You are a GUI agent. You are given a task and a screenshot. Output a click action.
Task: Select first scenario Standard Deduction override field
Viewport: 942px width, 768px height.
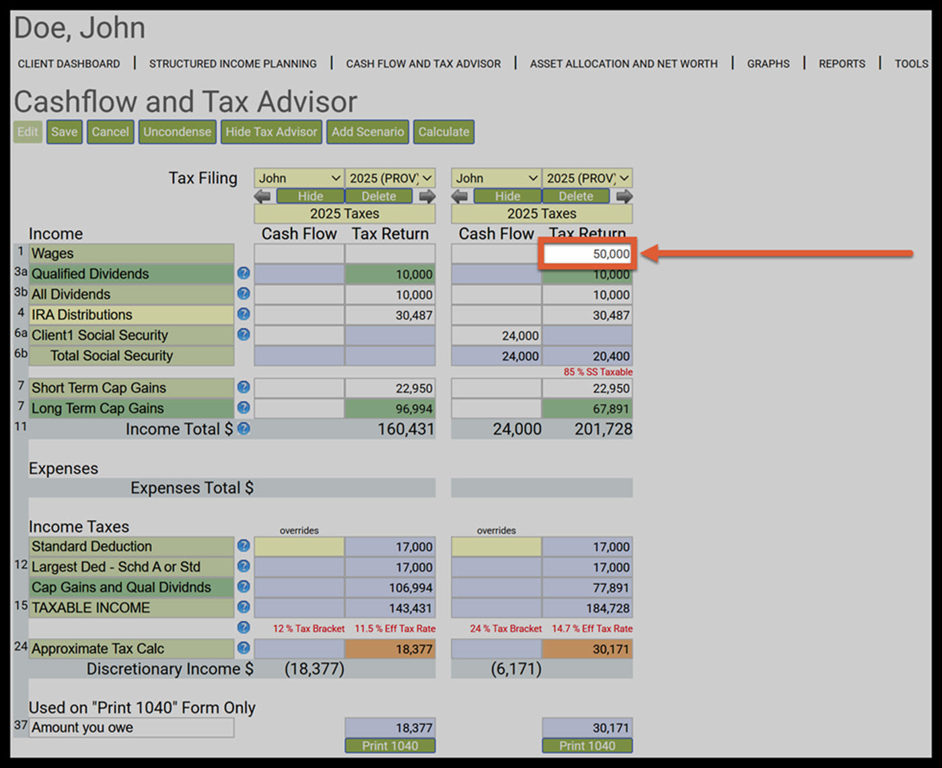299,547
